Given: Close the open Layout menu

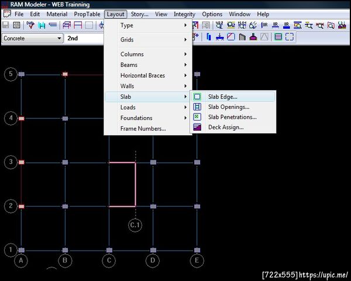Looking at the screenshot, I should 115,14.
